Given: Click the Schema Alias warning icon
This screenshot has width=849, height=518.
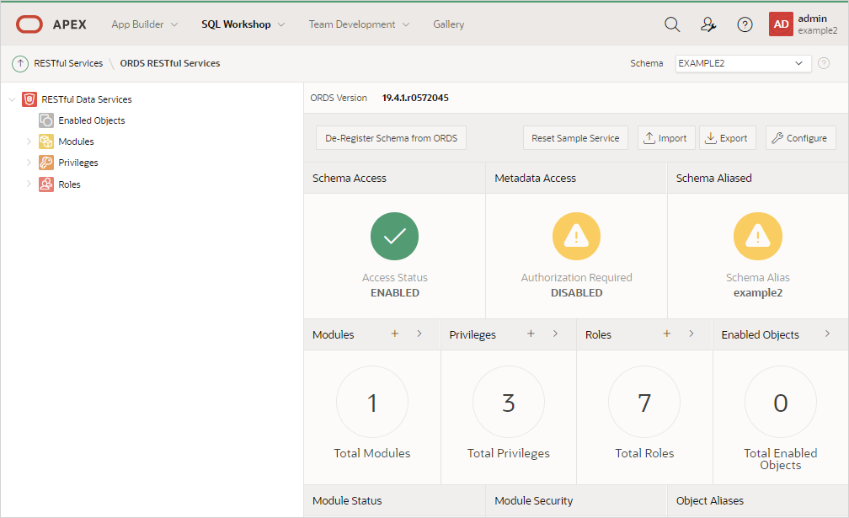Looking at the screenshot, I should pyautogui.click(x=757, y=236).
